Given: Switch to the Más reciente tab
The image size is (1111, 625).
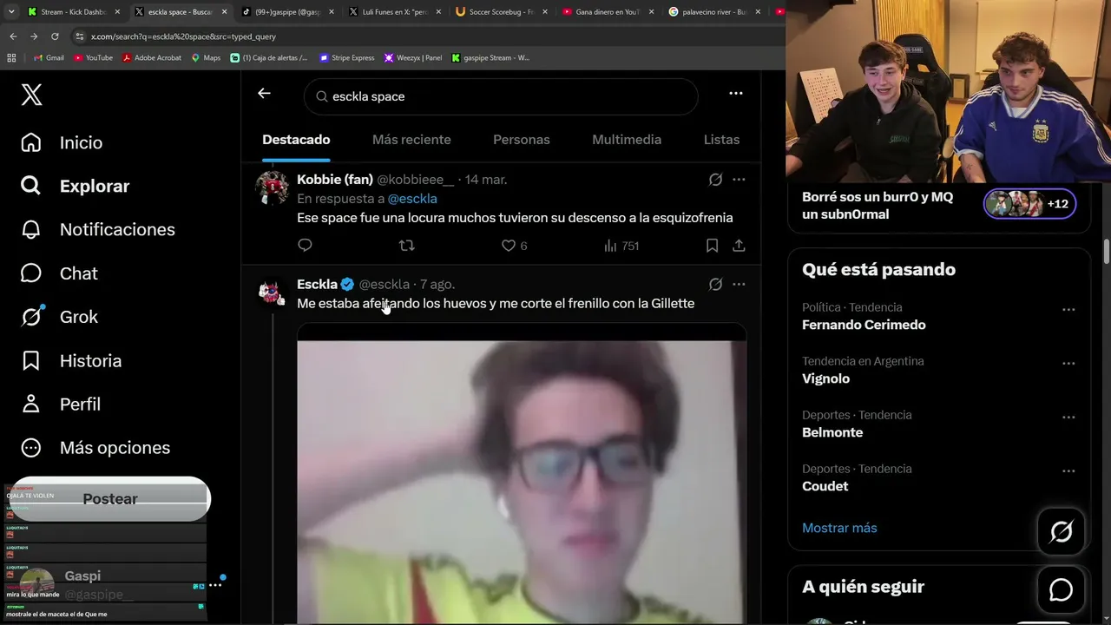Looking at the screenshot, I should [x=411, y=140].
